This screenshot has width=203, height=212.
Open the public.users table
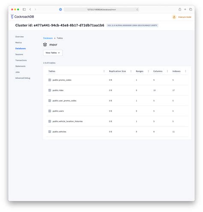pyautogui.click(x=58, y=111)
